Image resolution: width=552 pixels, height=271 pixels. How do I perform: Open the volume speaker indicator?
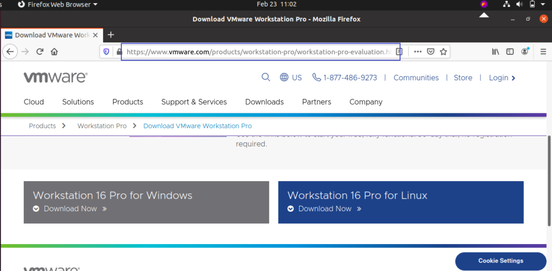pos(520,4)
